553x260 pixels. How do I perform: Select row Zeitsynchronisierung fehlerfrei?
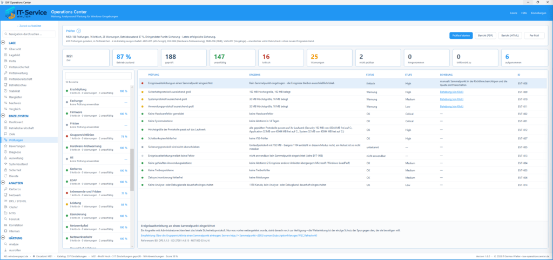point(342,177)
